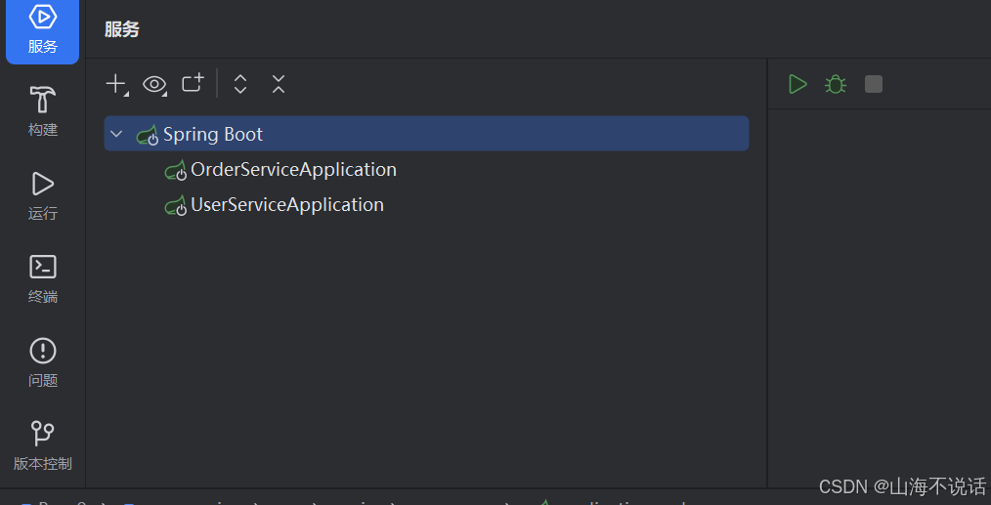Expand all services in the tree
The image size is (991, 505).
coord(240,84)
